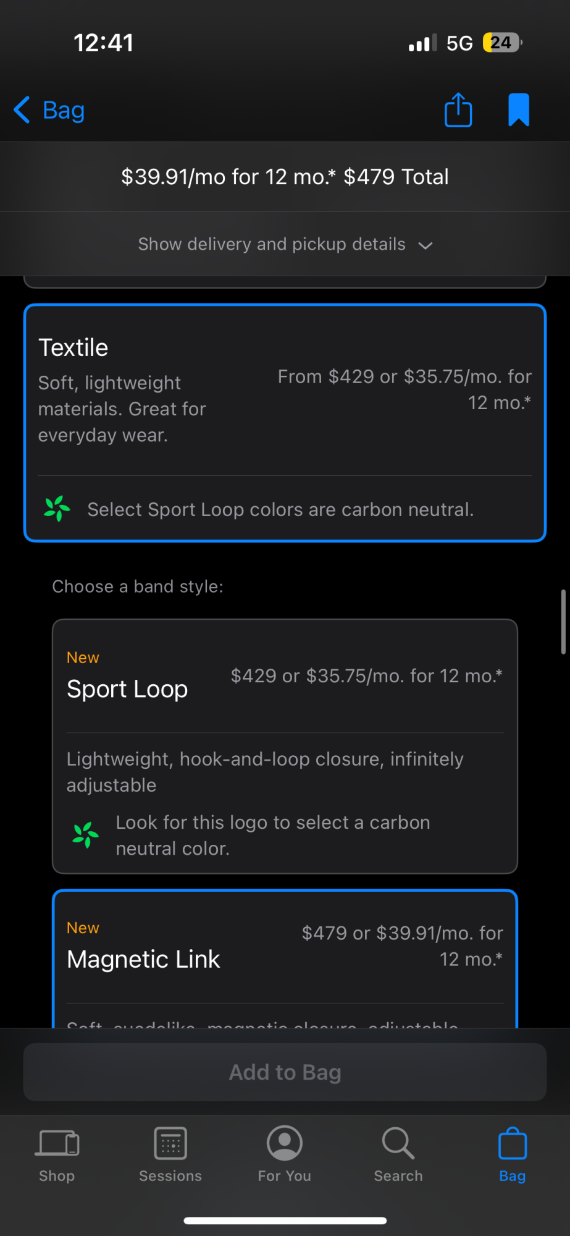Open the Shop tab icon

[x=57, y=1143]
